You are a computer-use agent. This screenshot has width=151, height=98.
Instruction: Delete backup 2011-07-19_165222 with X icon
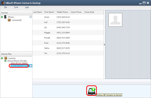click(x=31, y=66)
